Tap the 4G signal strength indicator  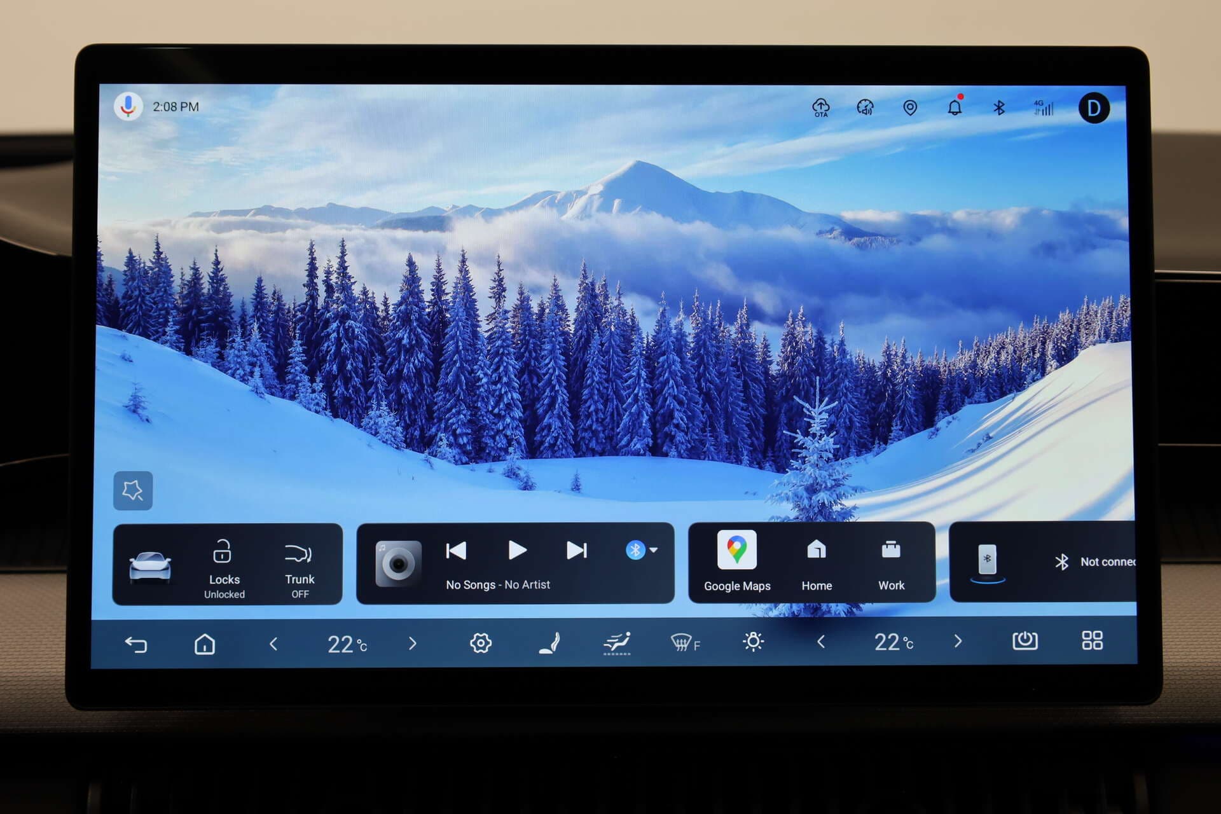1043,107
